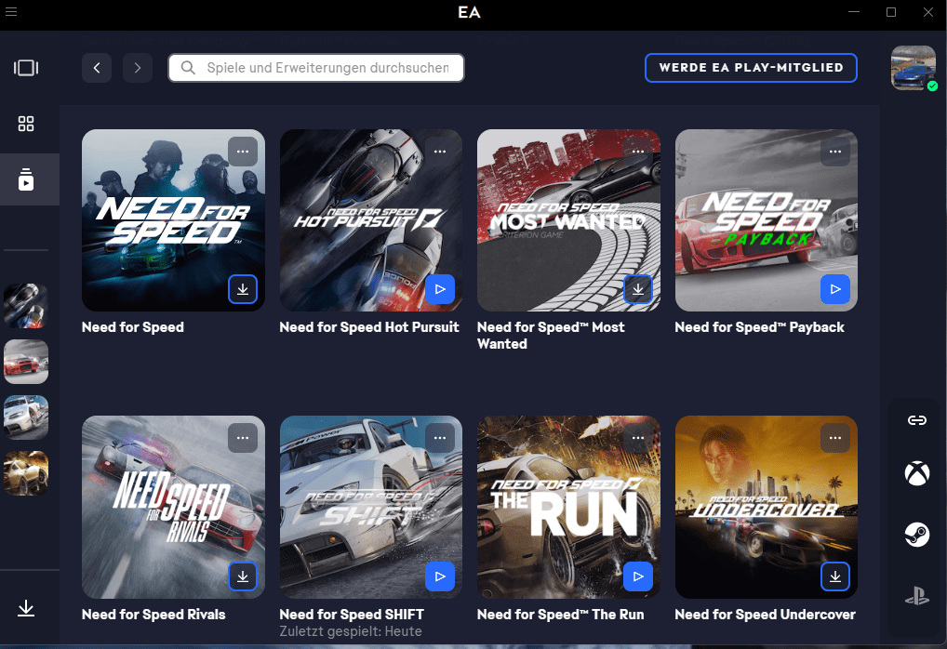Select the SHIFT cover art
This screenshot has height=649, width=947.
tap(371, 507)
